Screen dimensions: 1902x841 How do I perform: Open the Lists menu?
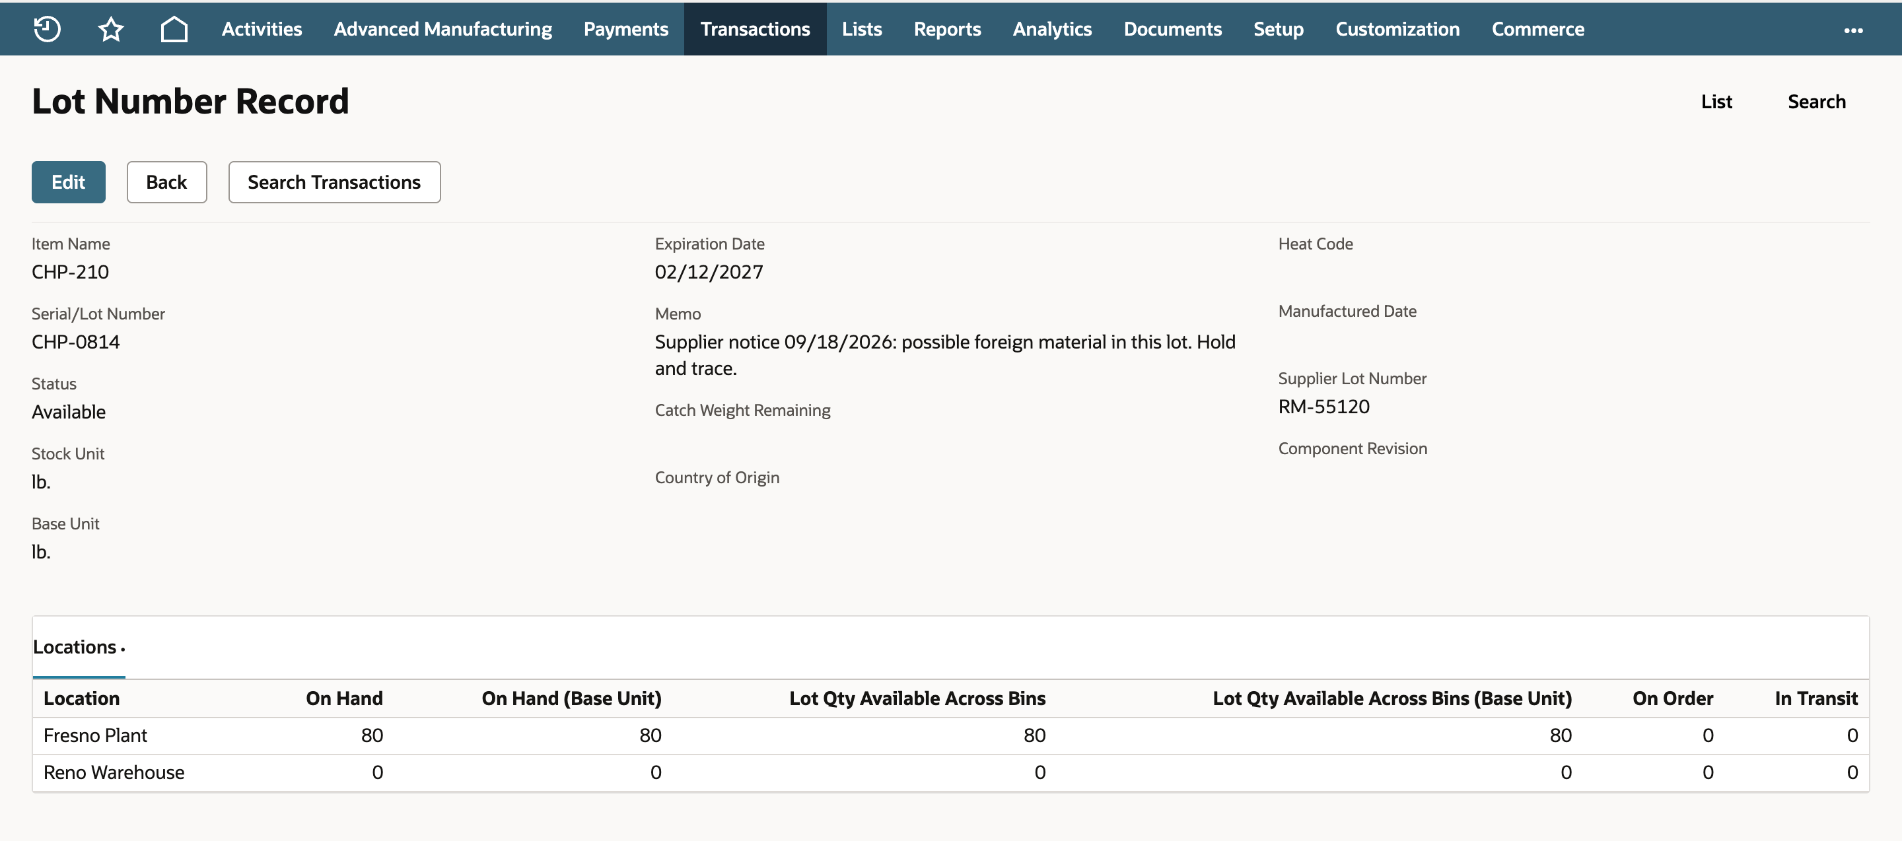(x=862, y=29)
